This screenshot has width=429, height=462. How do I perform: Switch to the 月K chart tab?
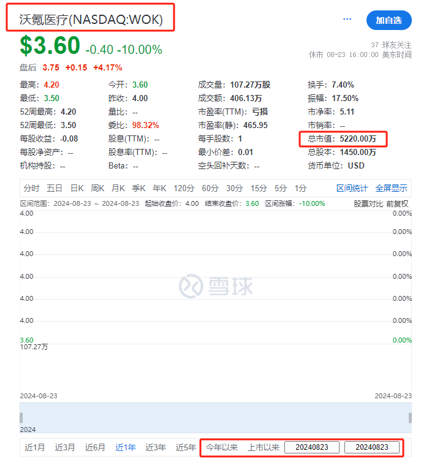118,188
